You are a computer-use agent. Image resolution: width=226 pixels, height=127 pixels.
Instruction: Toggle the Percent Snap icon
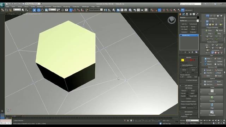click(78, 10)
